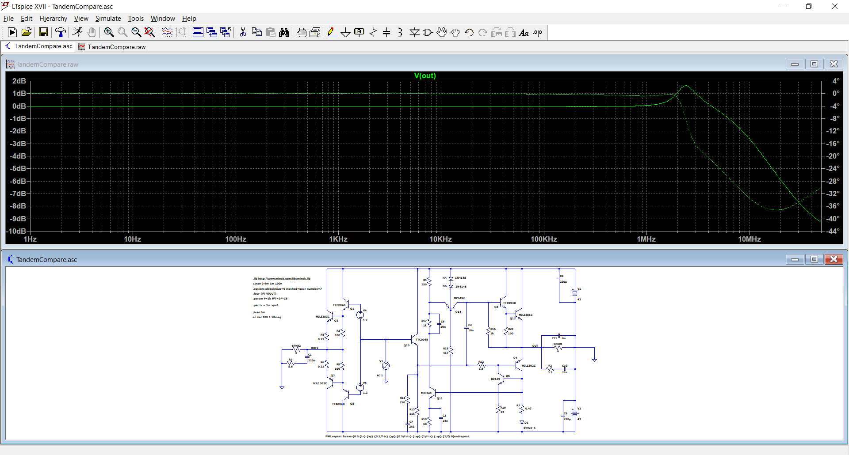The image size is (849, 455).
Task: Click the Halt simulation hand icon
Action: click(x=92, y=32)
